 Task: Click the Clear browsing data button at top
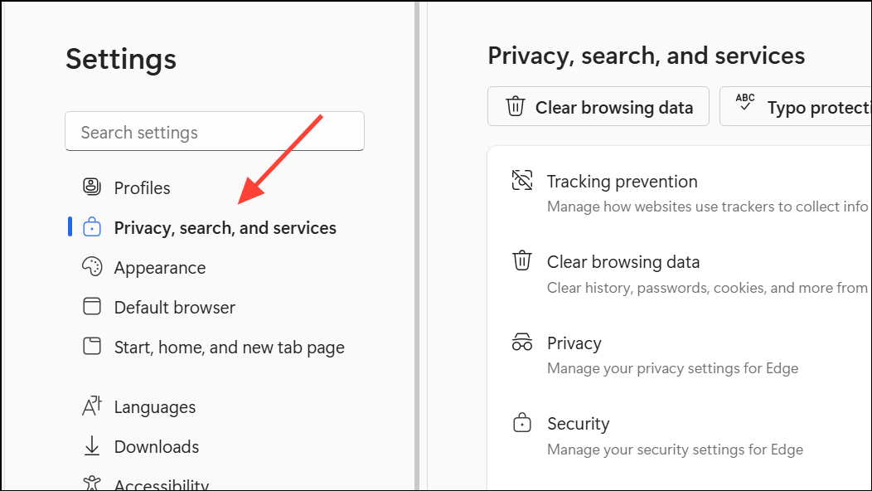(598, 106)
